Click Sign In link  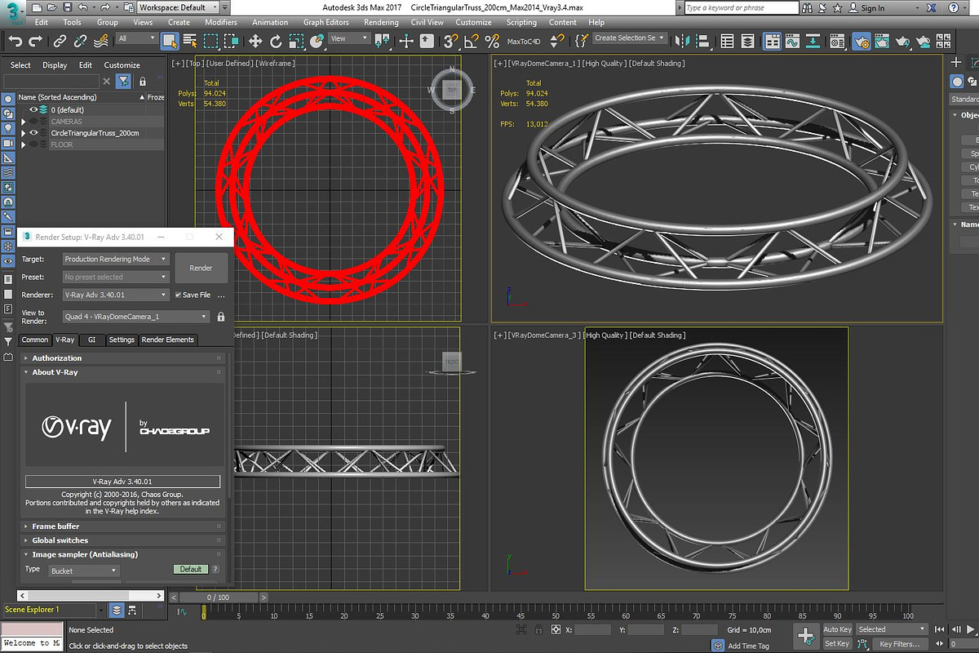pos(872,8)
